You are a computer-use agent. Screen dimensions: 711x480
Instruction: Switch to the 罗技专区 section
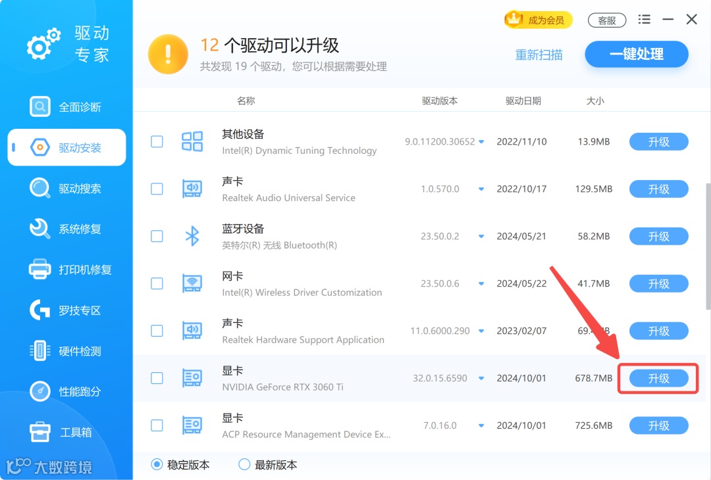pos(66,310)
